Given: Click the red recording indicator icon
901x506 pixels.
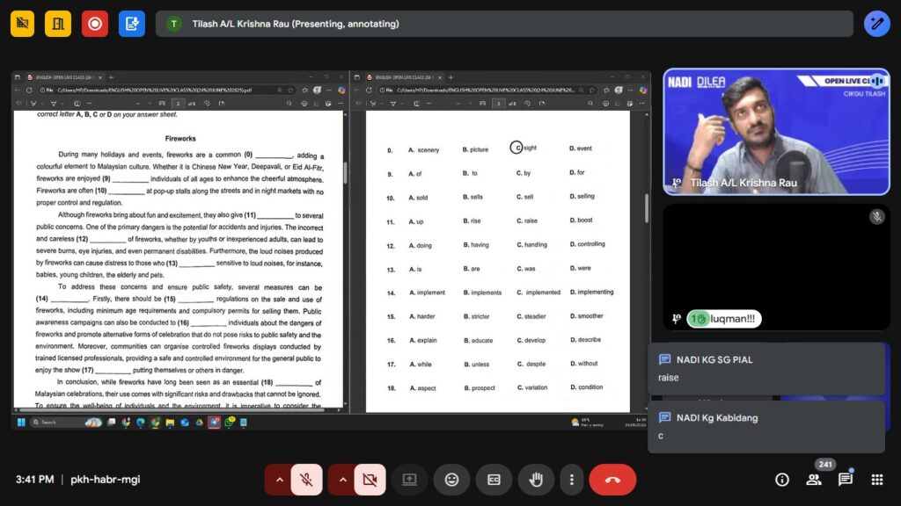Looking at the screenshot, I should click(x=95, y=24).
